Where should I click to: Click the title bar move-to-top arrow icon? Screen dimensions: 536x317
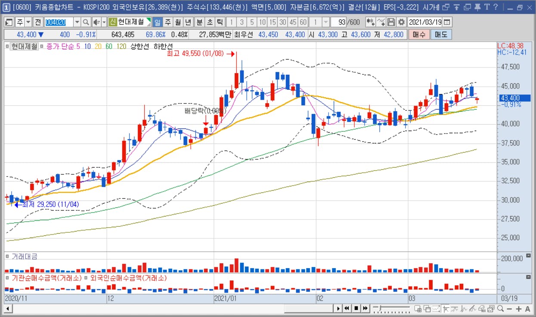pyautogui.click(x=456, y=7)
